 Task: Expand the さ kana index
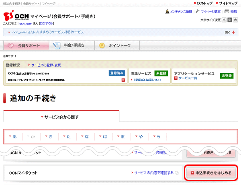[49, 136]
